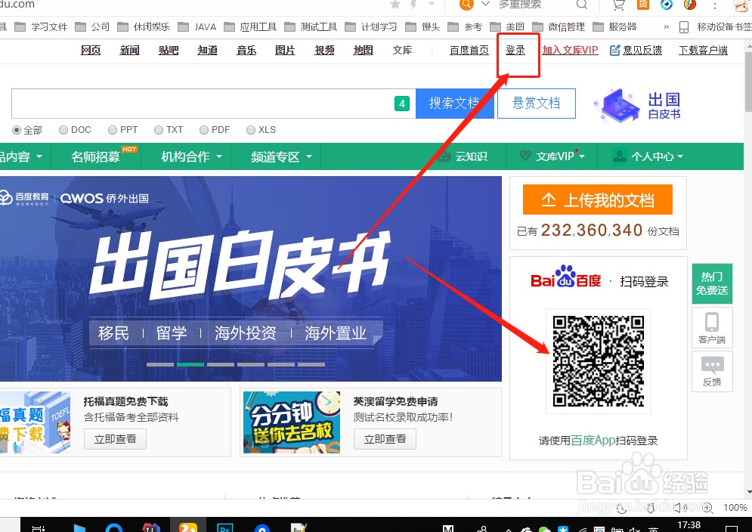
Task: Click the star bookmark icon in address bar
Action: [x=395, y=5]
